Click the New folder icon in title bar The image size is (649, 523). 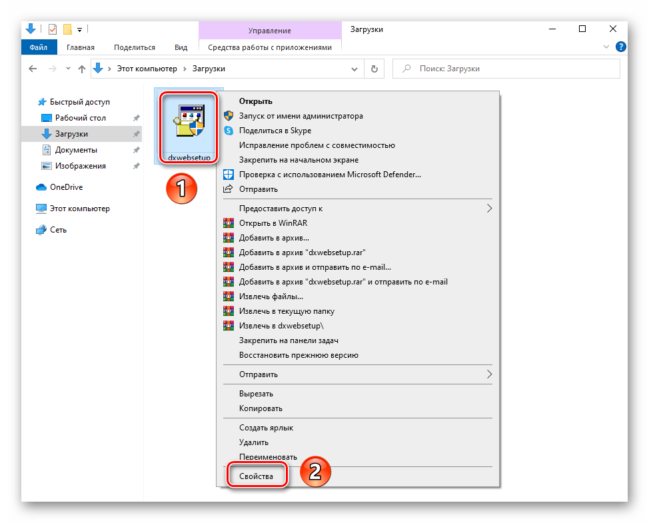(x=67, y=29)
